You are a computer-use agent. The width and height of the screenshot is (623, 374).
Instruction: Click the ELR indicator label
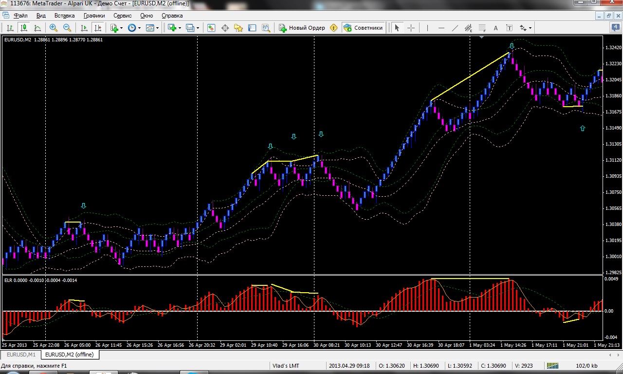tap(8, 280)
